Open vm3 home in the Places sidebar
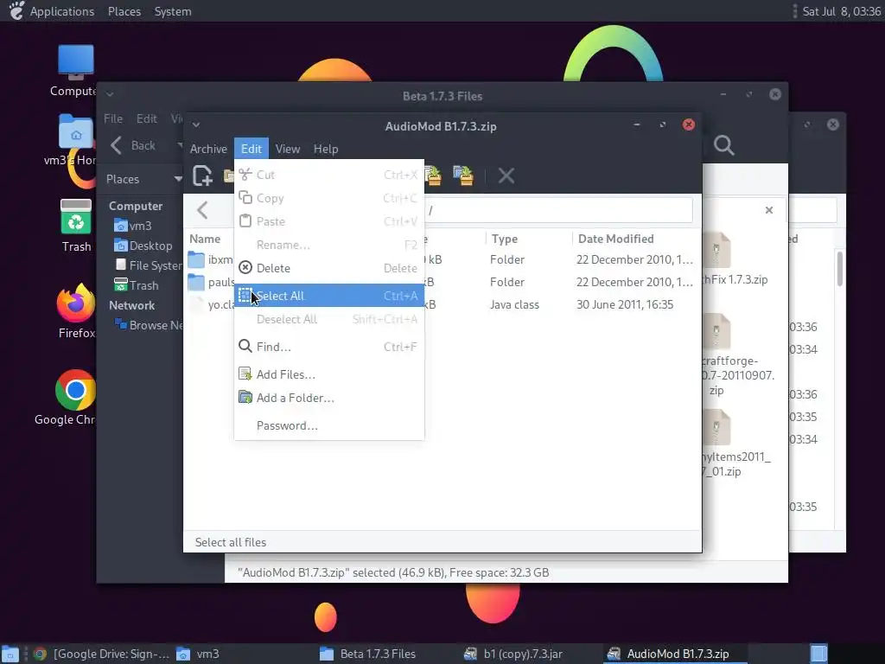Viewport: 885px width, 664px height. [132, 226]
